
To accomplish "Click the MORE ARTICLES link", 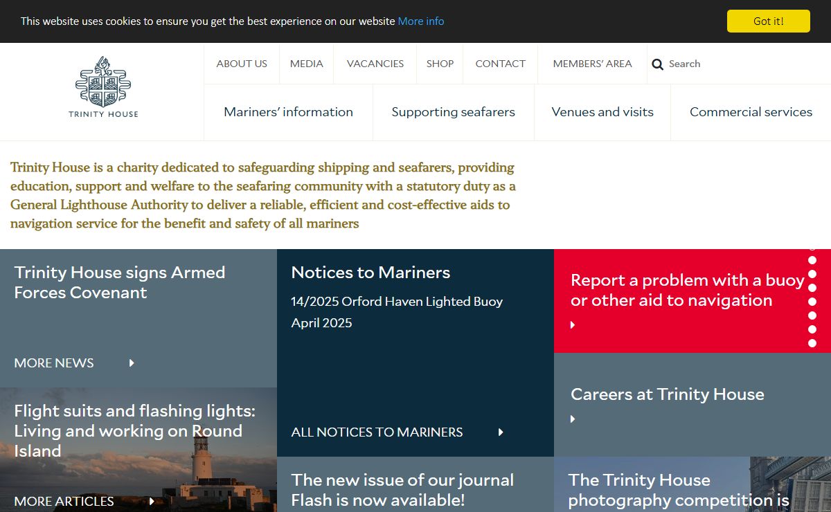I will (x=64, y=501).
